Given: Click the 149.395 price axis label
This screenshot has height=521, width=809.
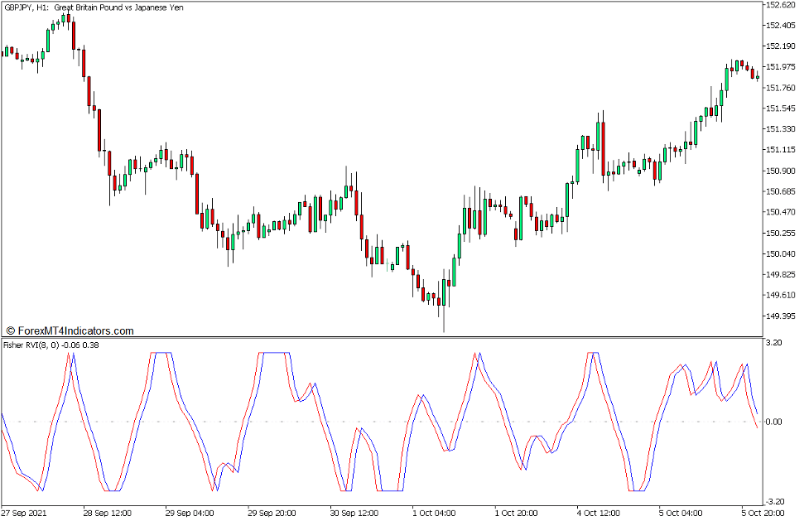Looking at the screenshot, I should click(x=781, y=316).
